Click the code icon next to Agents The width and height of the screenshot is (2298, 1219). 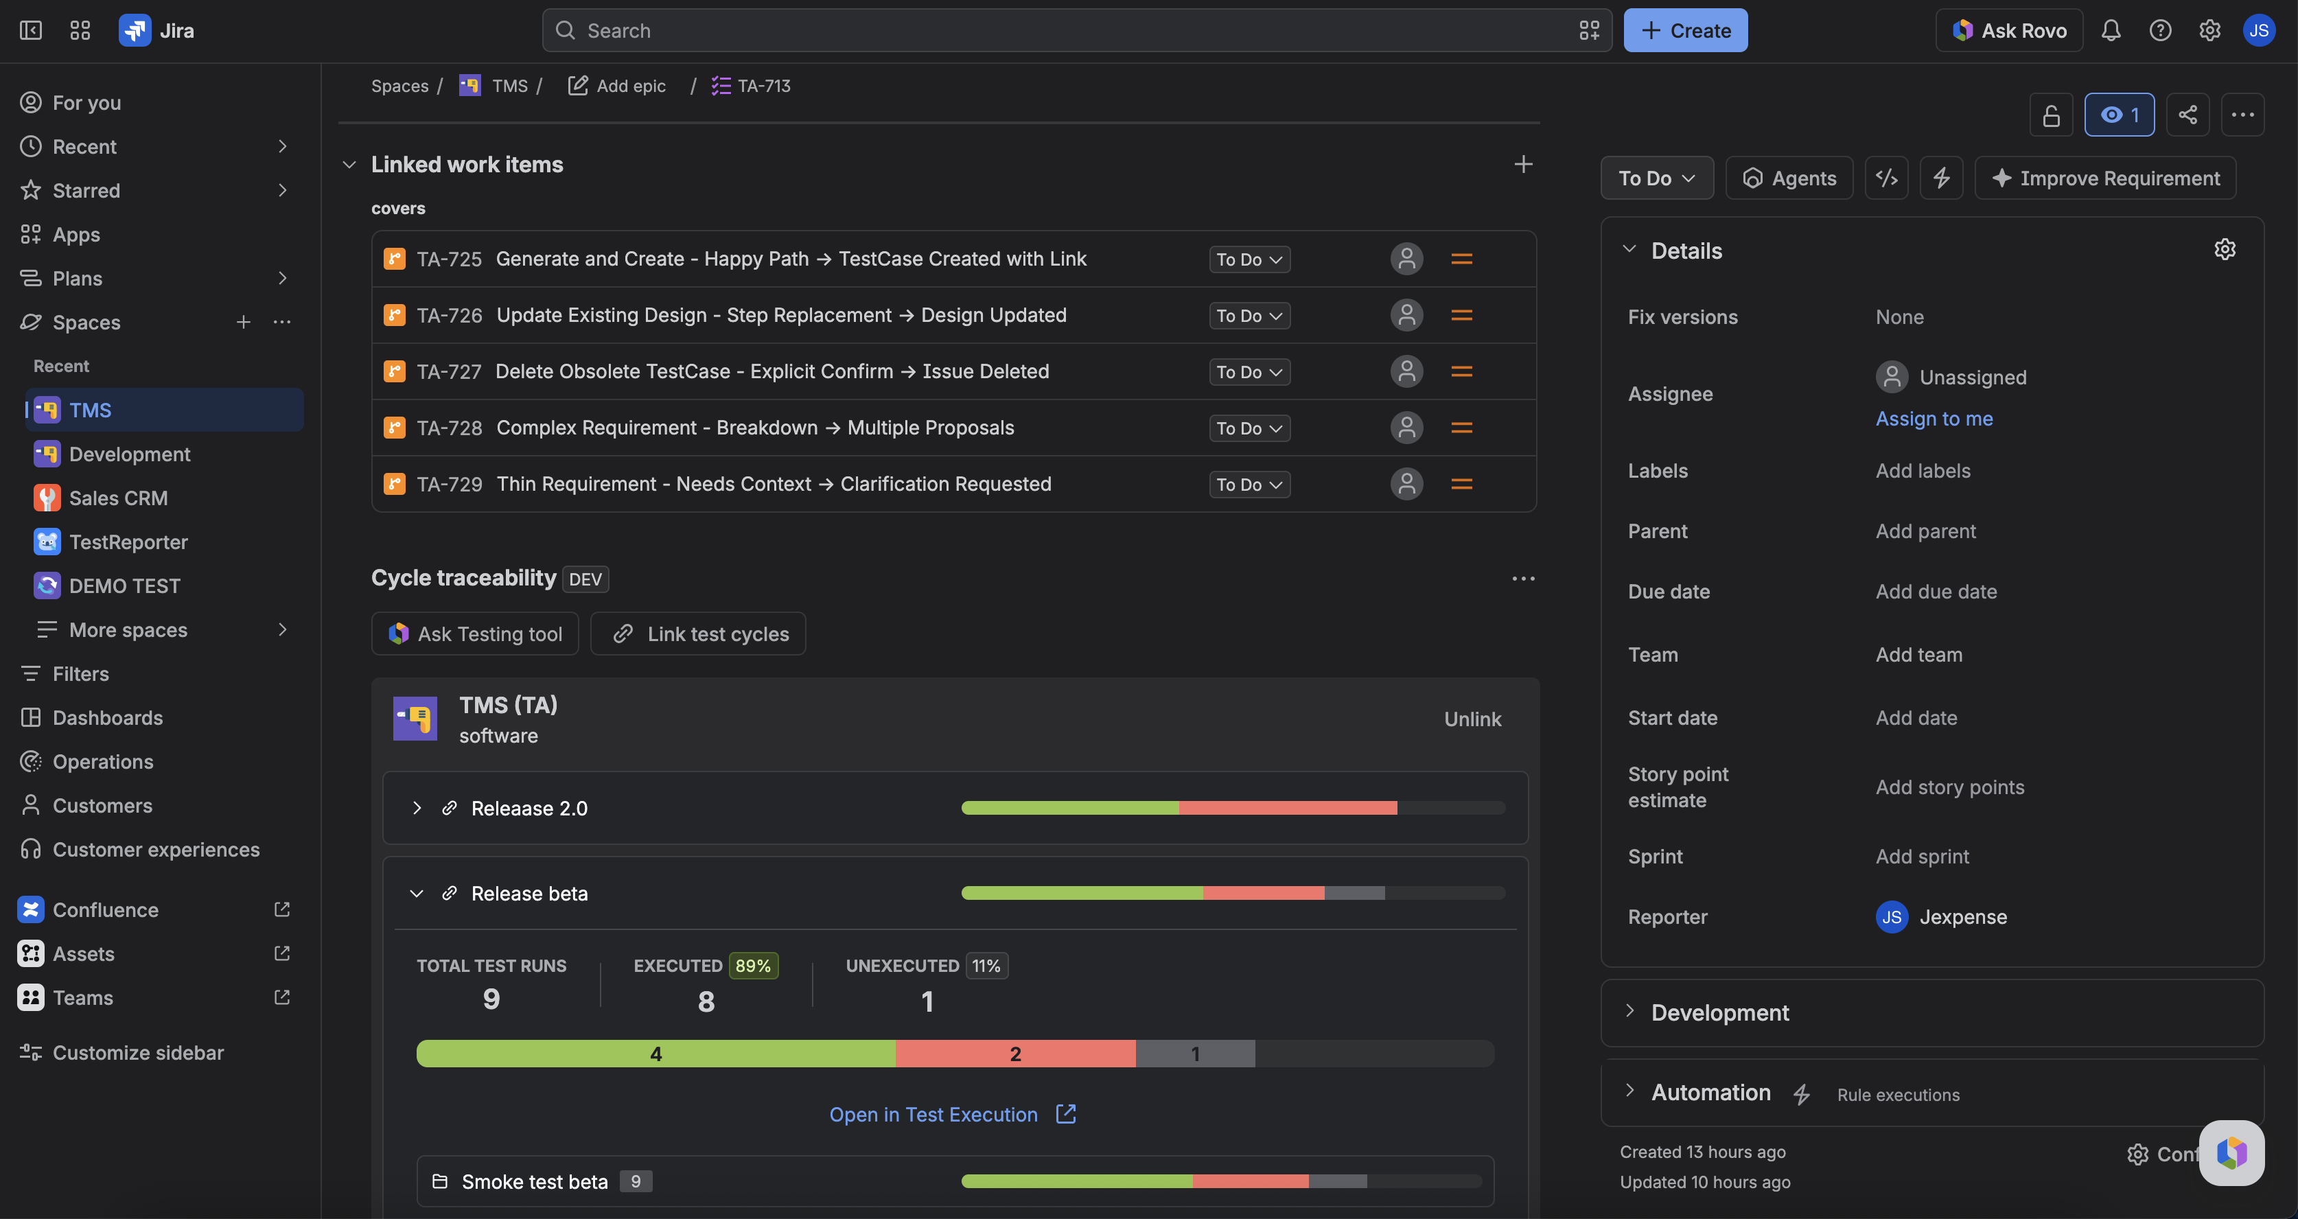1887,178
